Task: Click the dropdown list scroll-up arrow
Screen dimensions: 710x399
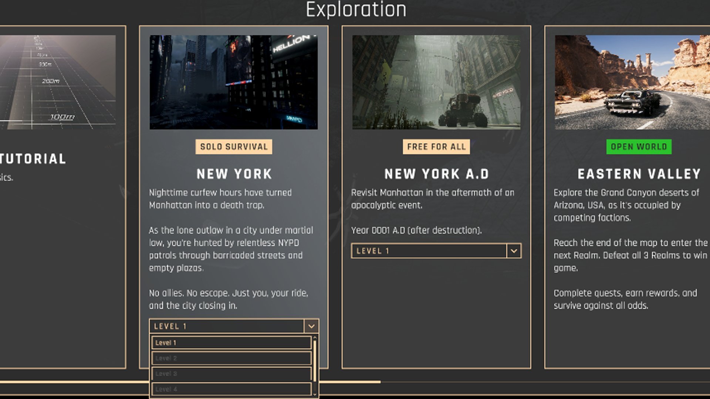Action: click(x=315, y=338)
